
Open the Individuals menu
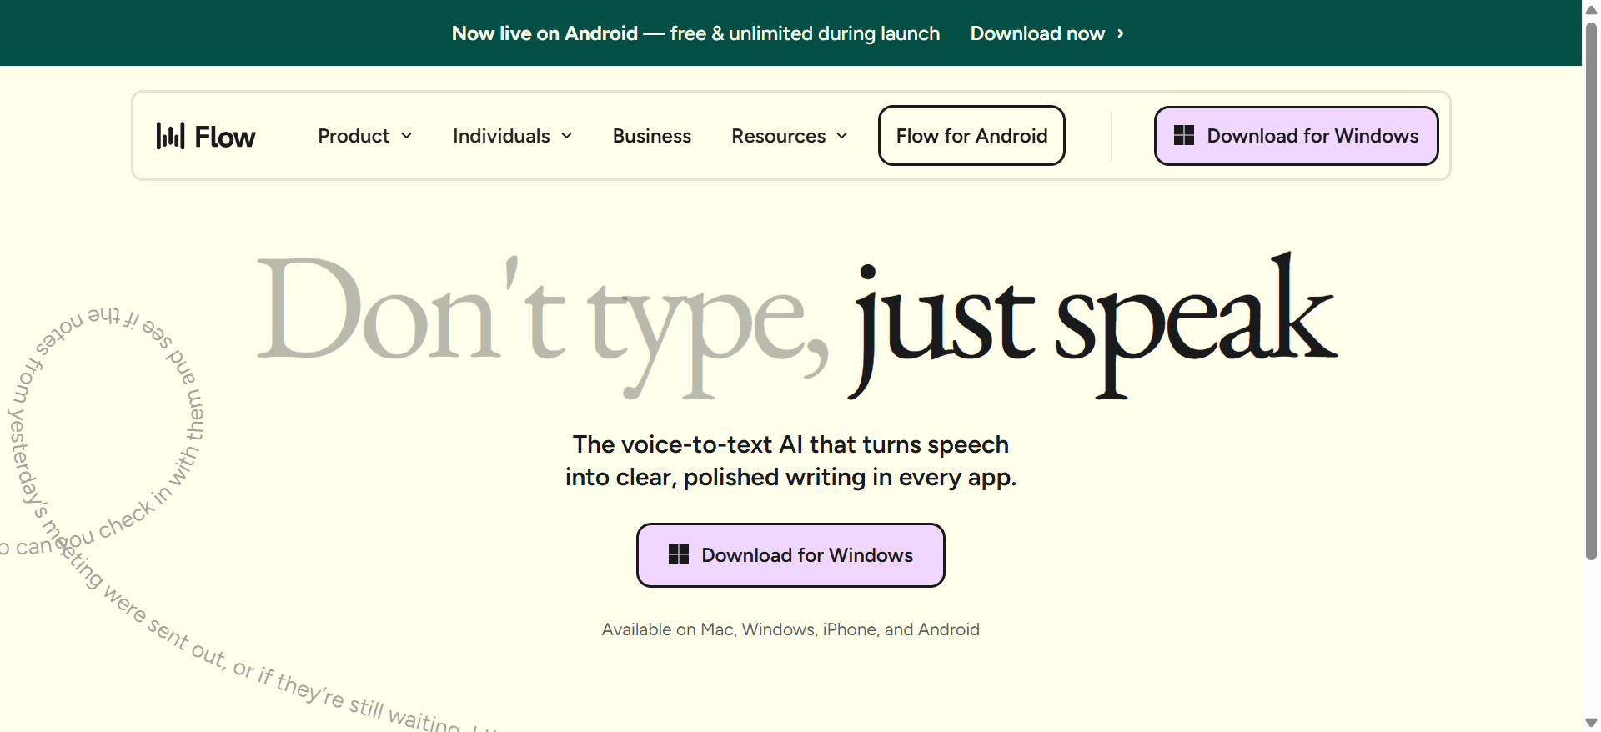pyautogui.click(x=513, y=136)
